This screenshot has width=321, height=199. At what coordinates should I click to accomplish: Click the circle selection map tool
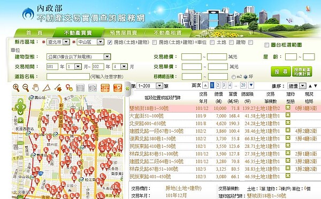[93, 88]
